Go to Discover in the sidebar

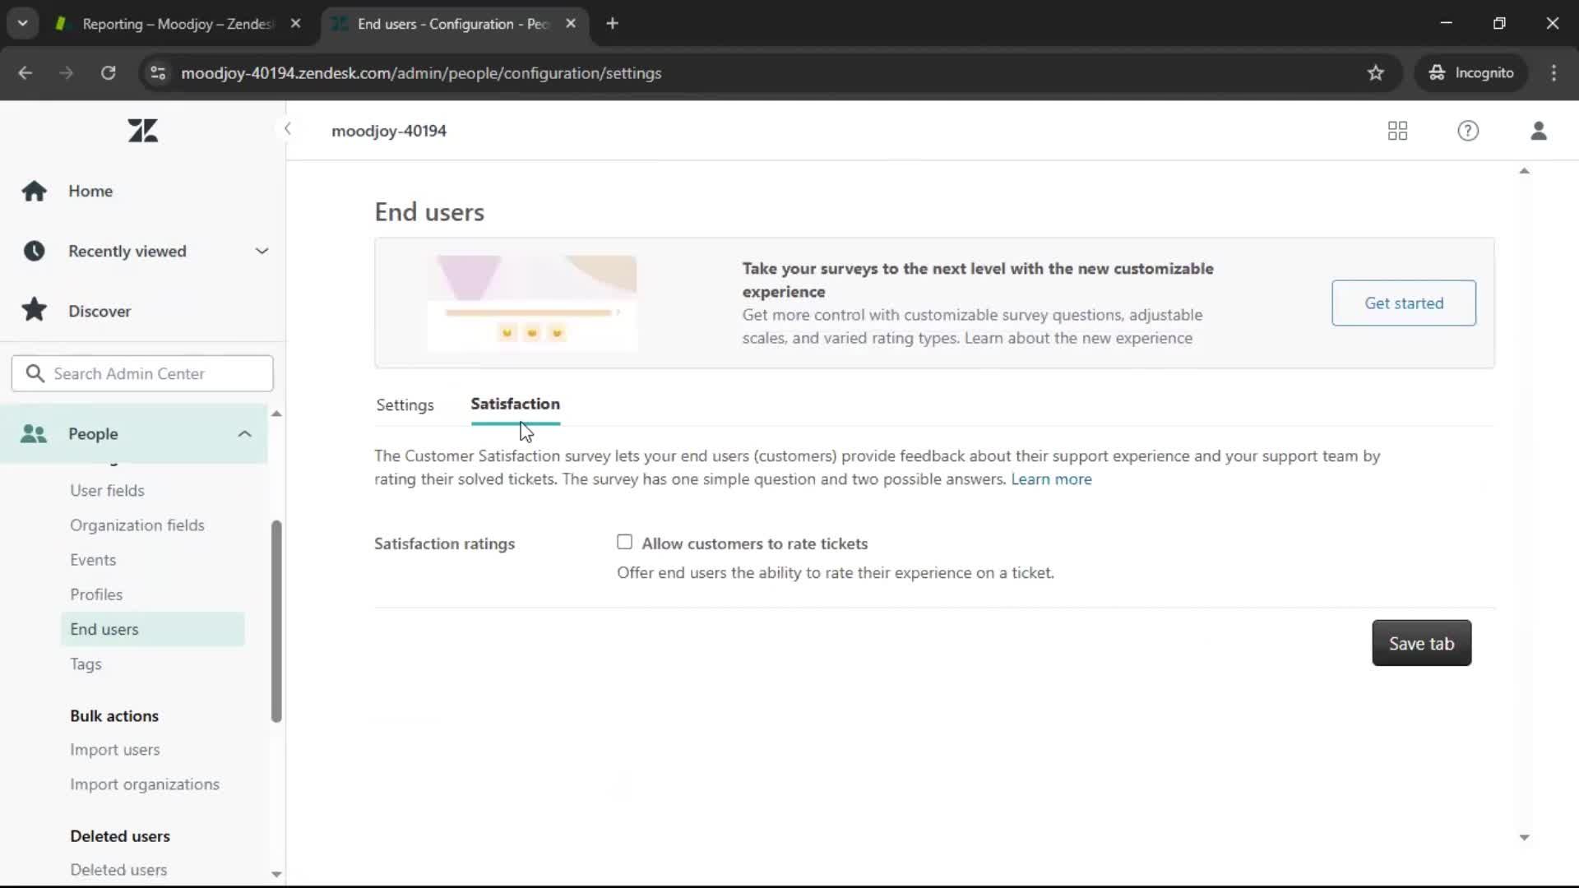100,311
